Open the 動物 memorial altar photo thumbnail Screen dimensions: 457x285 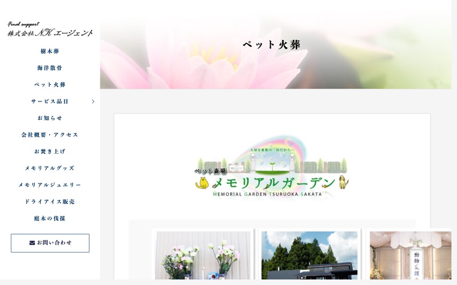click(410, 255)
